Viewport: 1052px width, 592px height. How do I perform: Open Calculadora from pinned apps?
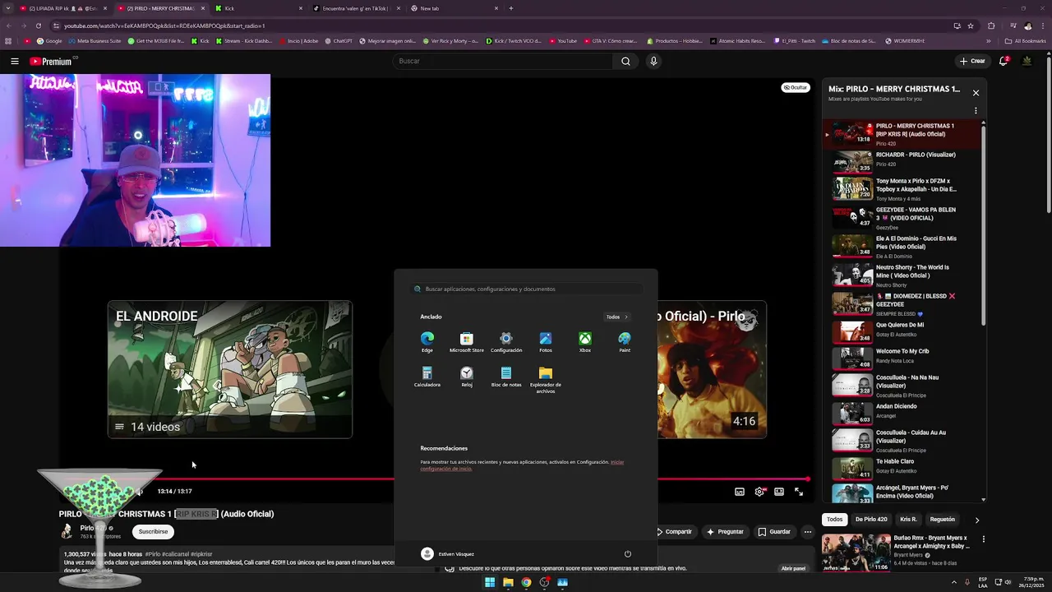[x=427, y=377]
